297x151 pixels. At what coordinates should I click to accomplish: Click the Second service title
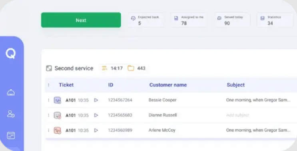[x=74, y=68]
